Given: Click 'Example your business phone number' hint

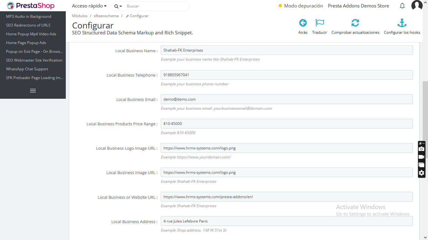Looking at the screenshot, I should point(195,84).
